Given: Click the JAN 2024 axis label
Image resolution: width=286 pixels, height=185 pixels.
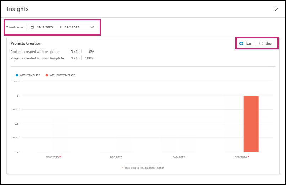Looking at the screenshot, I should 179,157.
